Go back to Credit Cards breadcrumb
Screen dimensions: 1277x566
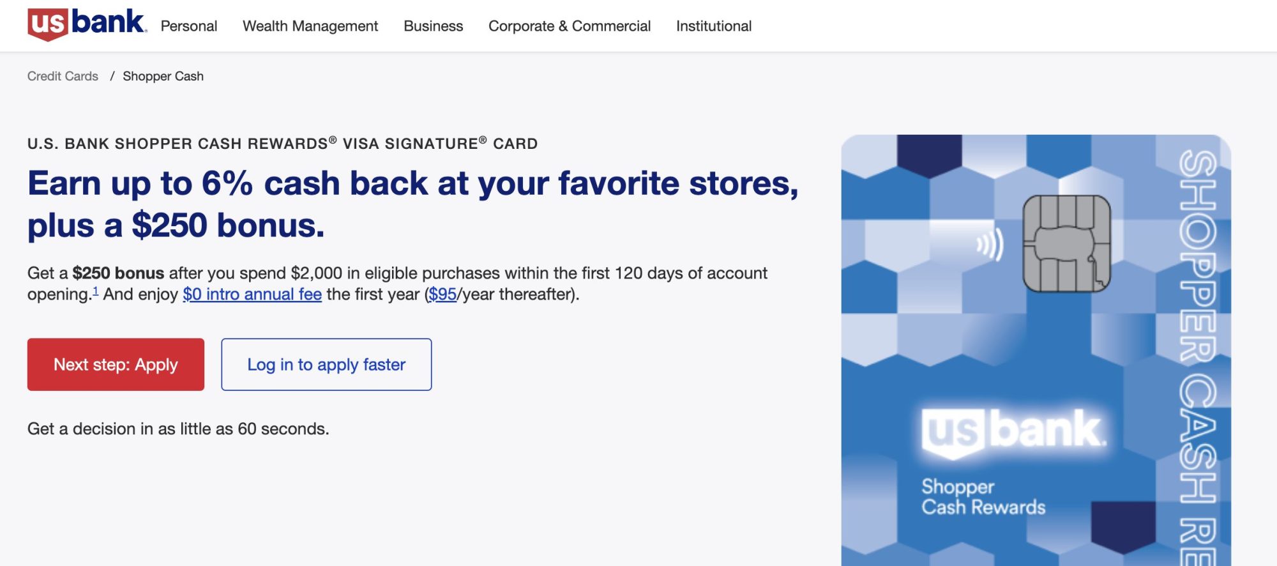[x=63, y=76]
